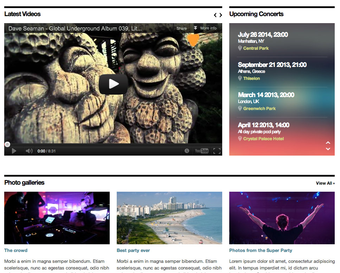This screenshot has height=273, width=340.
Task: Click the Dave Seaman video title
Action: coord(75,29)
